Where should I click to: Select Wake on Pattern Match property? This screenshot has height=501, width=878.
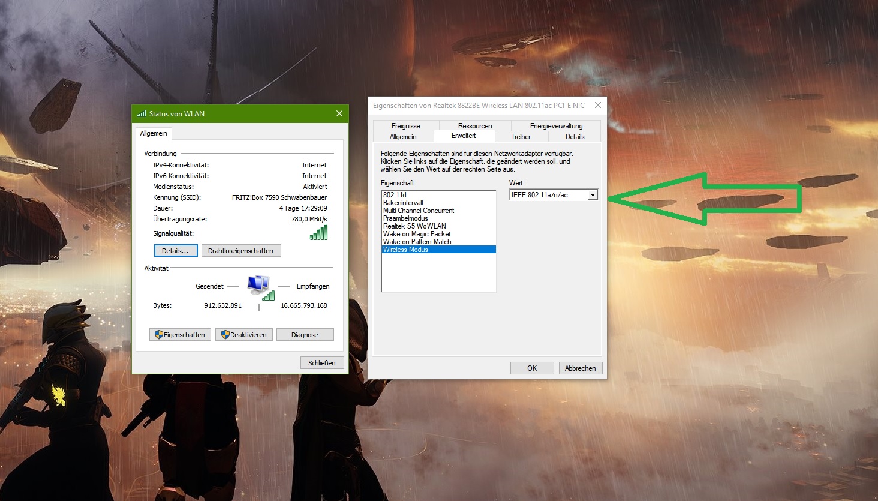pyautogui.click(x=438, y=242)
